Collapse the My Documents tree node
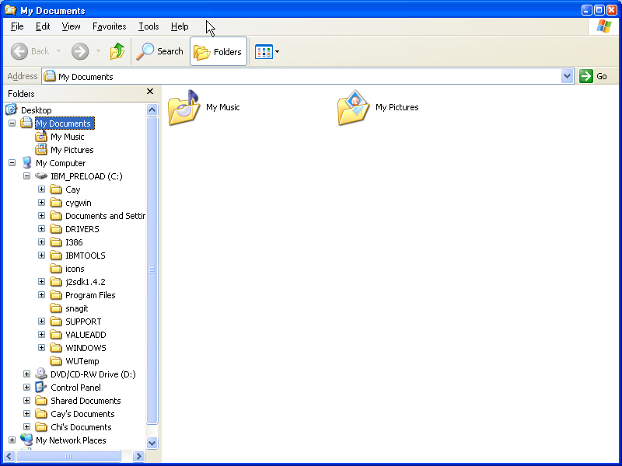This screenshot has height=466, width=622. click(x=12, y=123)
